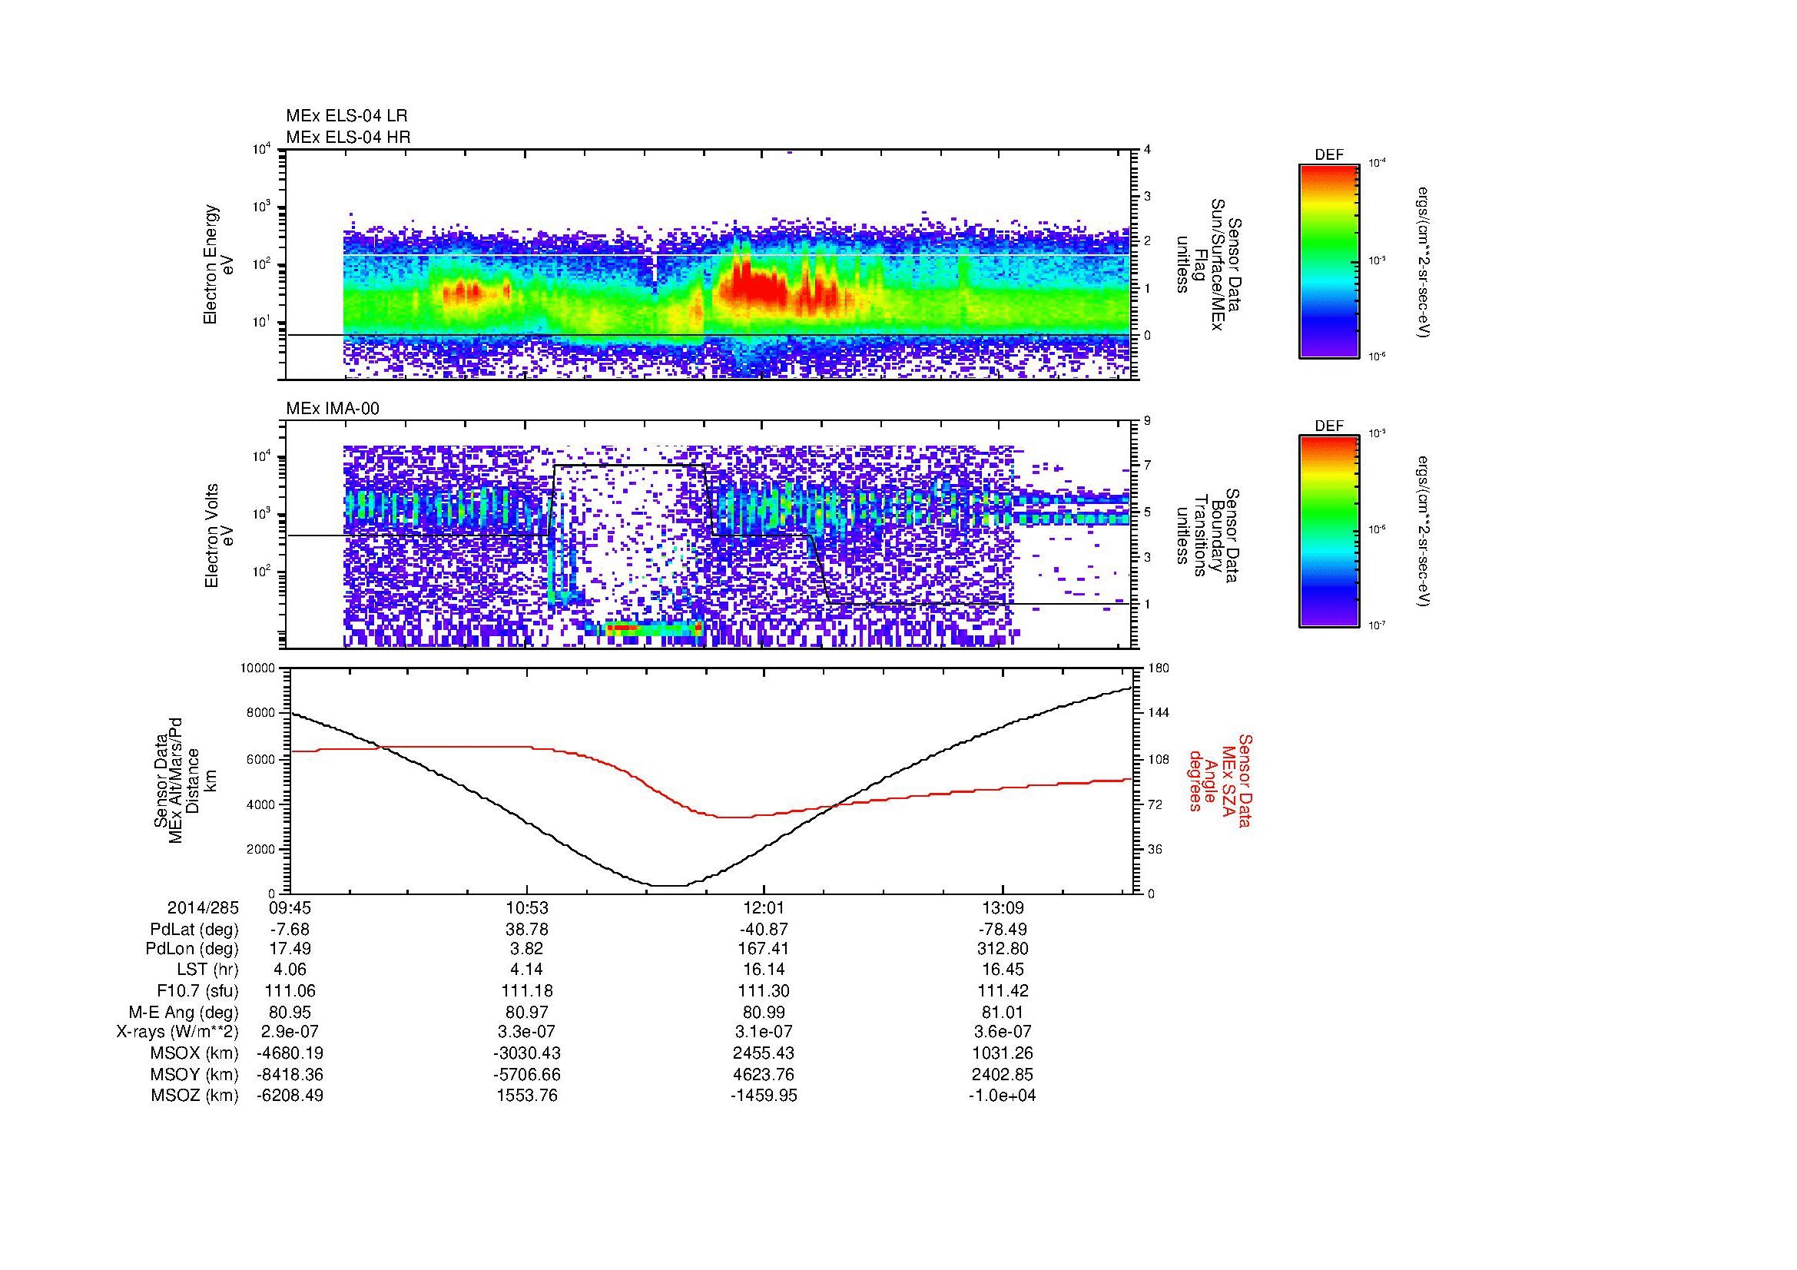Click the 'PdLon (deg)' row label
1797x1270 pixels.
tap(192, 949)
